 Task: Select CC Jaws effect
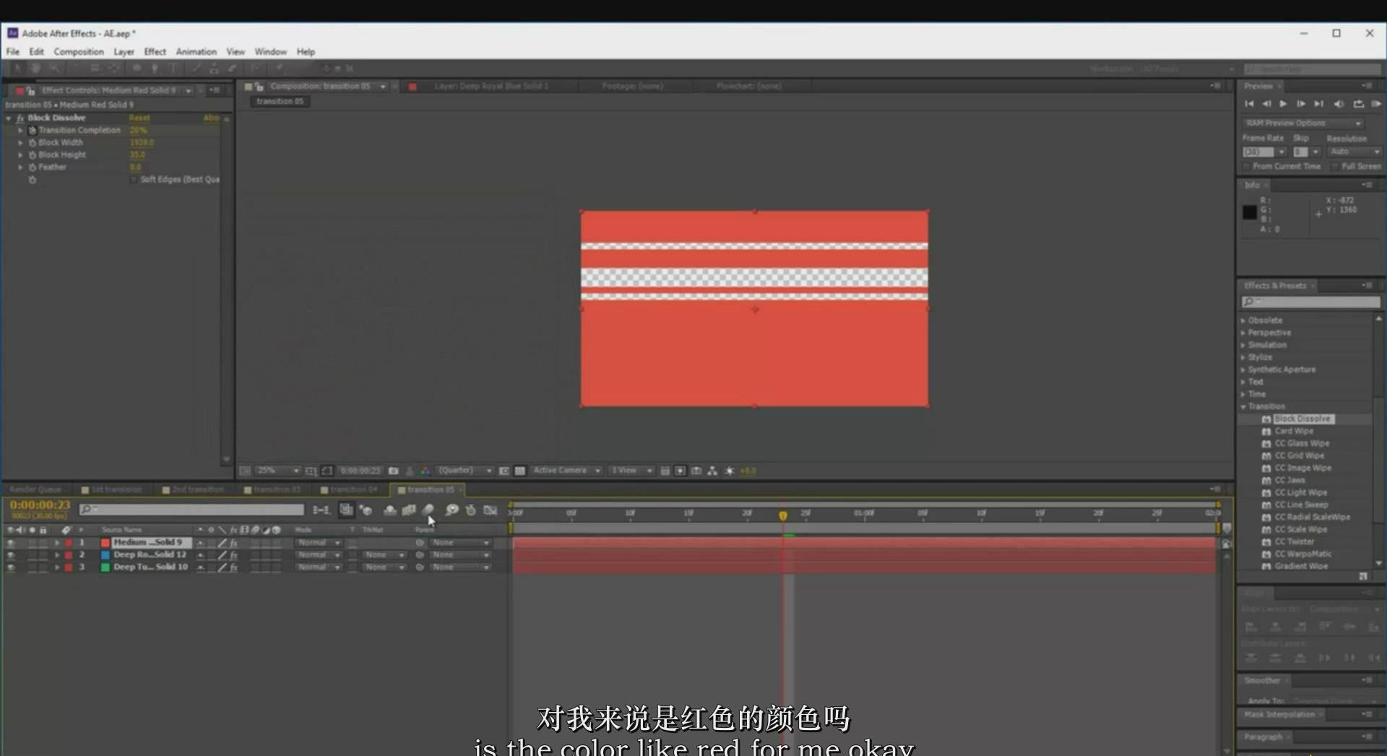[x=1289, y=480]
